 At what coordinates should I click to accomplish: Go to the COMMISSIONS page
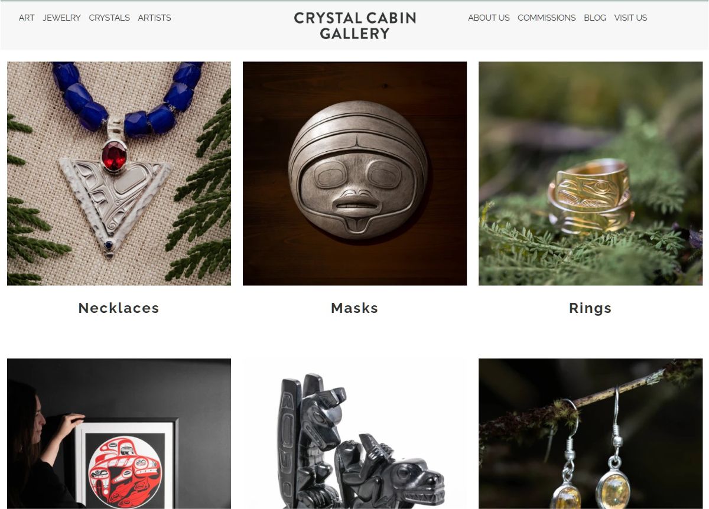547,18
